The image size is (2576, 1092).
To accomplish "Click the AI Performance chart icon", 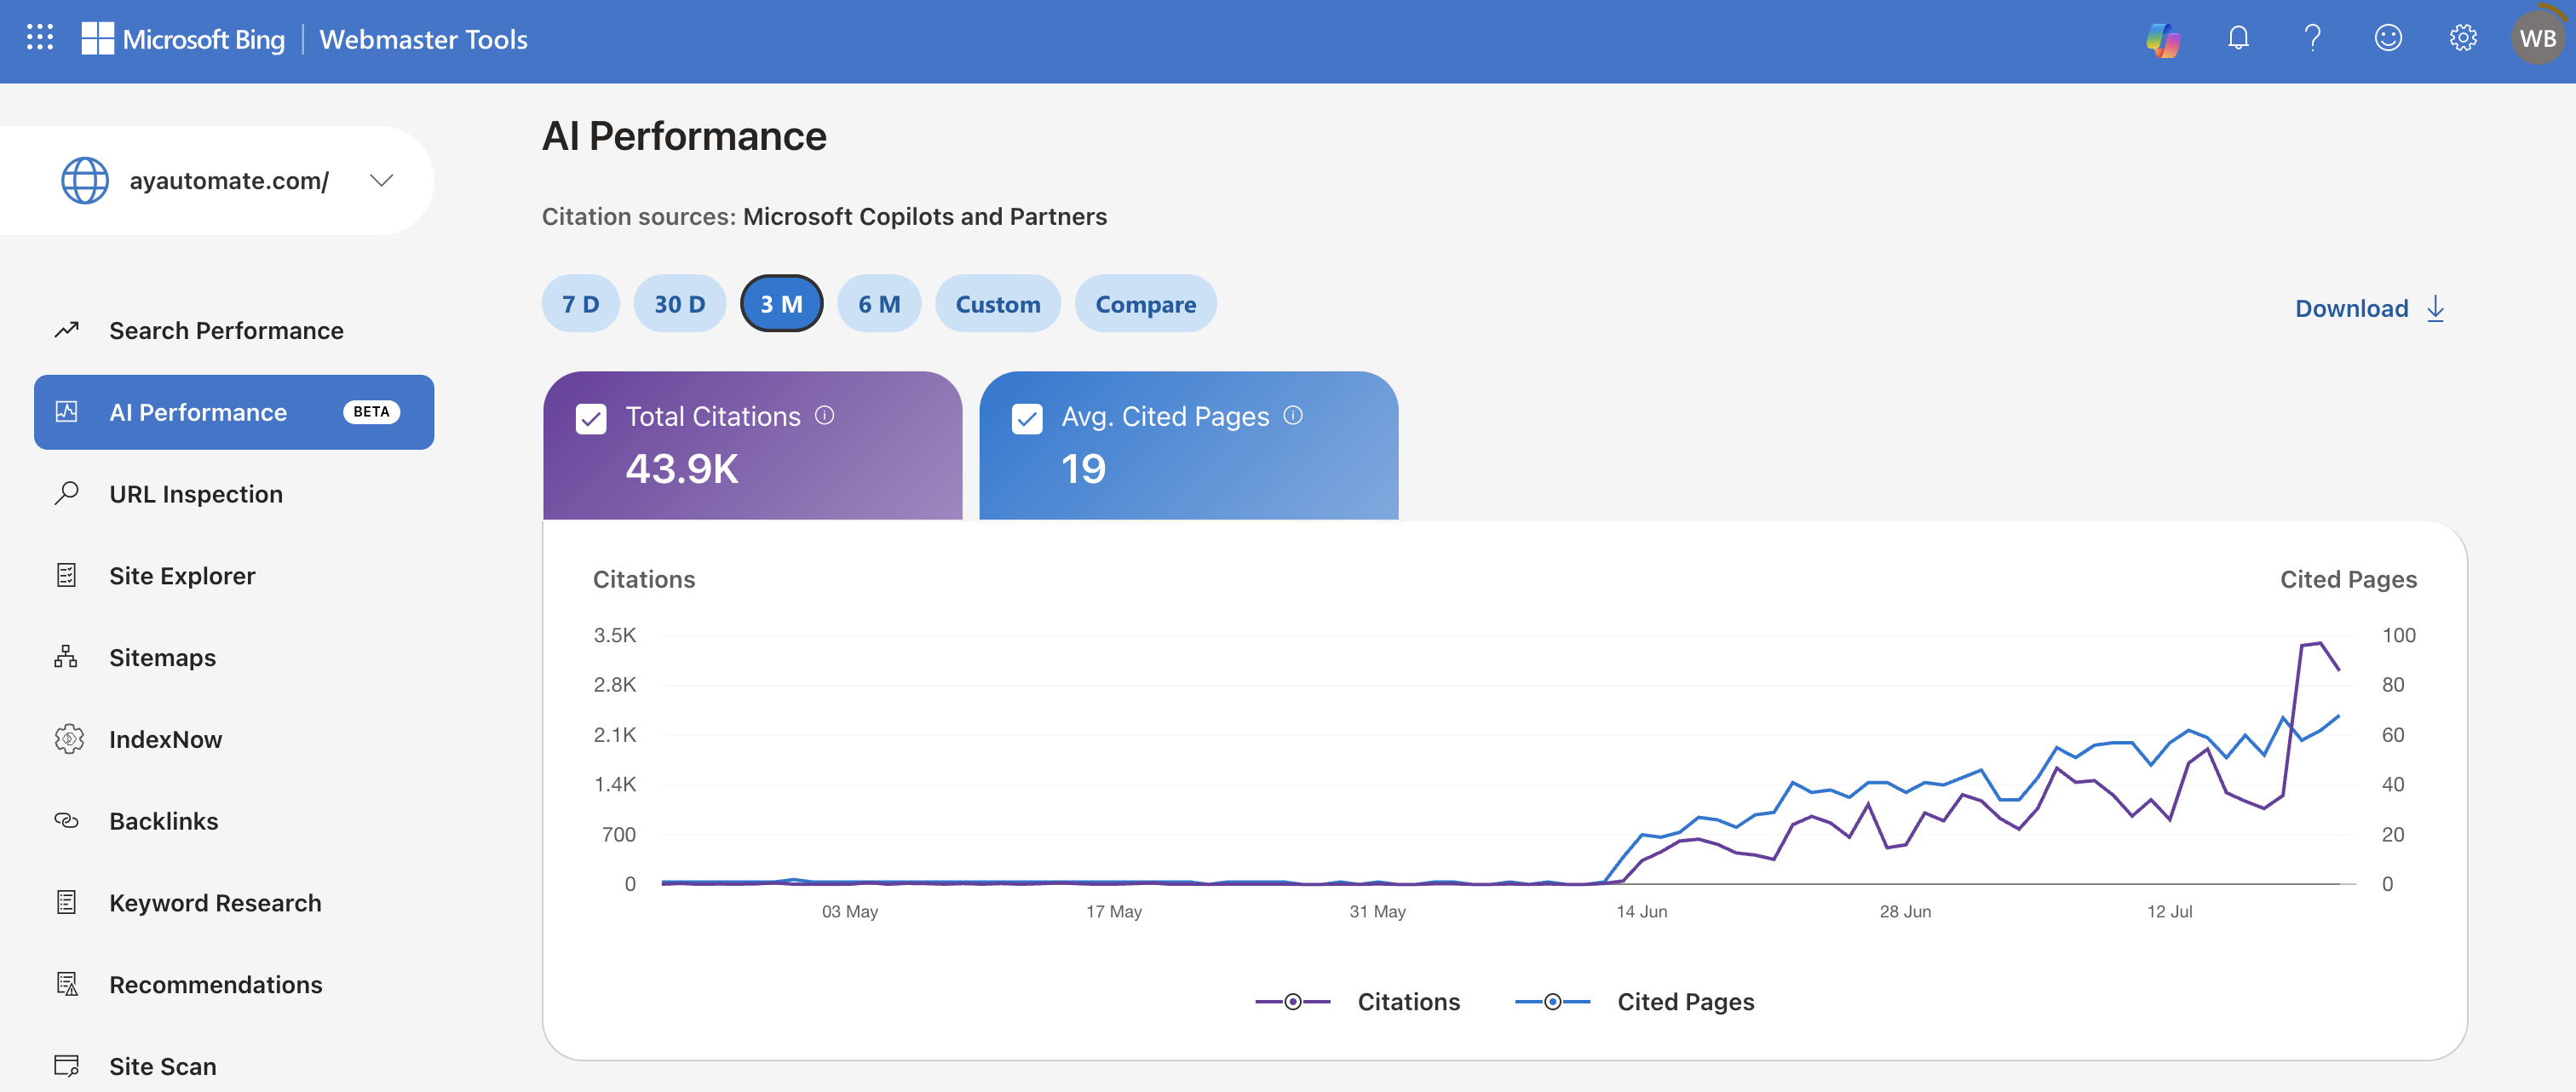I will tap(67, 411).
